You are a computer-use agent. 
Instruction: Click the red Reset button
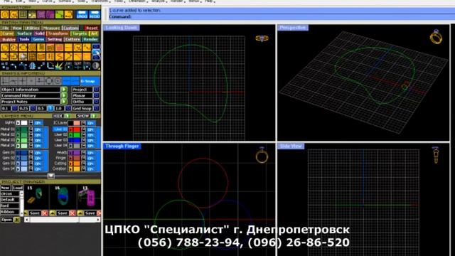(x=92, y=28)
